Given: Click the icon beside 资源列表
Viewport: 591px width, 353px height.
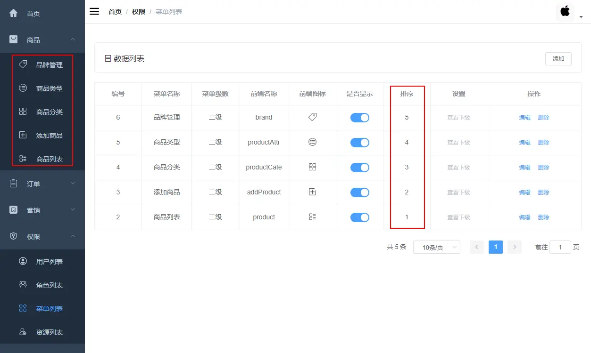Looking at the screenshot, I should (23, 332).
